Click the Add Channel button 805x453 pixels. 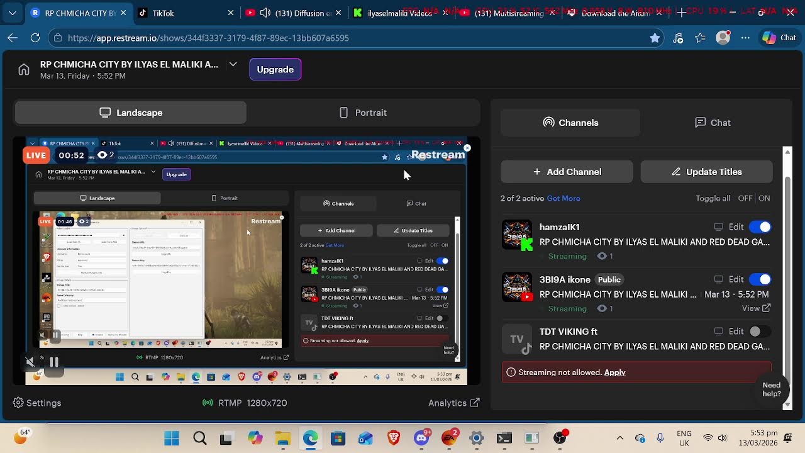(x=567, y=172)
